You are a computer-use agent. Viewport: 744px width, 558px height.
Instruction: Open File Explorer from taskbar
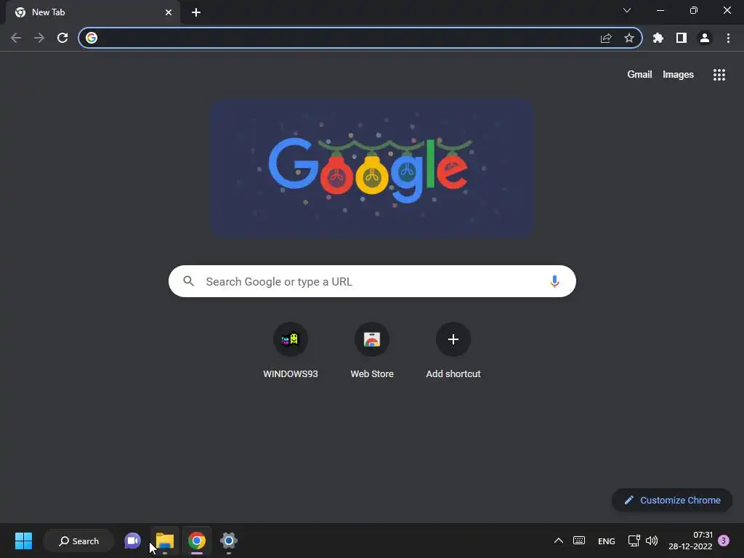(165, 541)
